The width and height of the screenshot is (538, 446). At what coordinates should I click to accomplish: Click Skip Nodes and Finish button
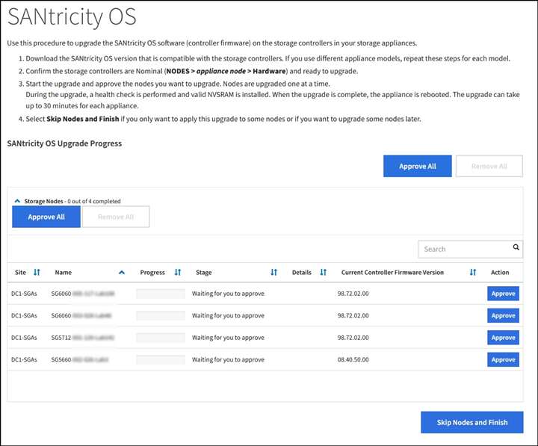pyautogui.click(x=471, y=422)
